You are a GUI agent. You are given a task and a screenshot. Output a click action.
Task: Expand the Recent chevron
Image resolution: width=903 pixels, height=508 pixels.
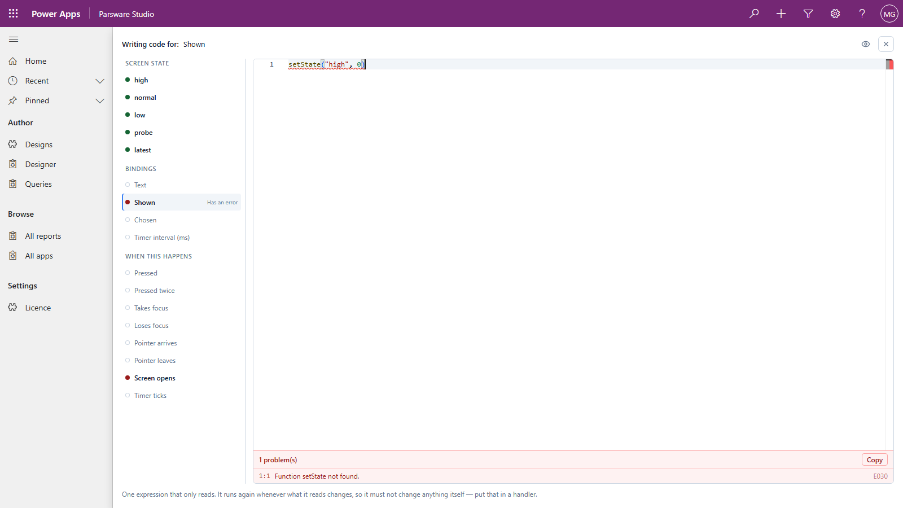click(x=100, y=81)
